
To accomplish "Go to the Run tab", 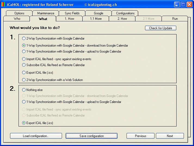I will coord(175,19).
